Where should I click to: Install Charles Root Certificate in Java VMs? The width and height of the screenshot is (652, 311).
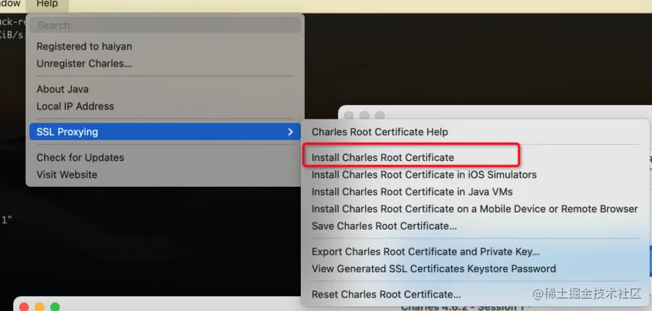click(475, 191)
